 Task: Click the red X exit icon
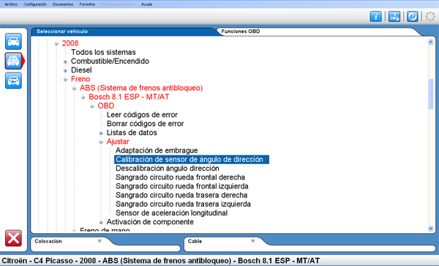(x=13, y=238)
